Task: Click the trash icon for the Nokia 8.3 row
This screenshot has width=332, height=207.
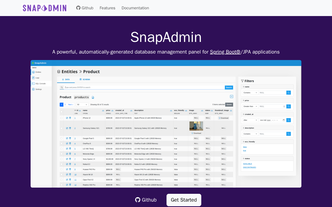Action: point(70,164)
